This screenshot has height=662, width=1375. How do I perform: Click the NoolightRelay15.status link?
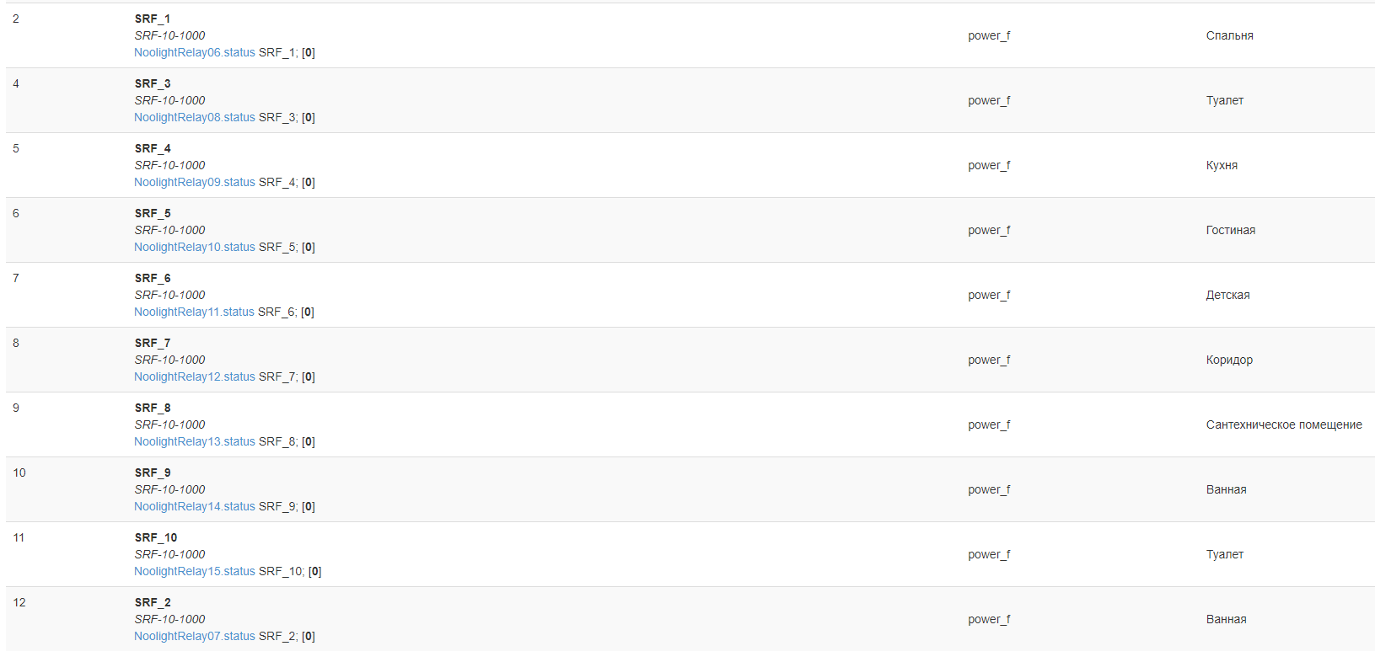click(194, 571)
